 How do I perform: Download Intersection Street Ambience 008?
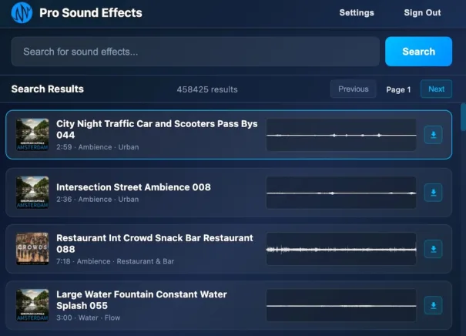click(x=434, y=193)
